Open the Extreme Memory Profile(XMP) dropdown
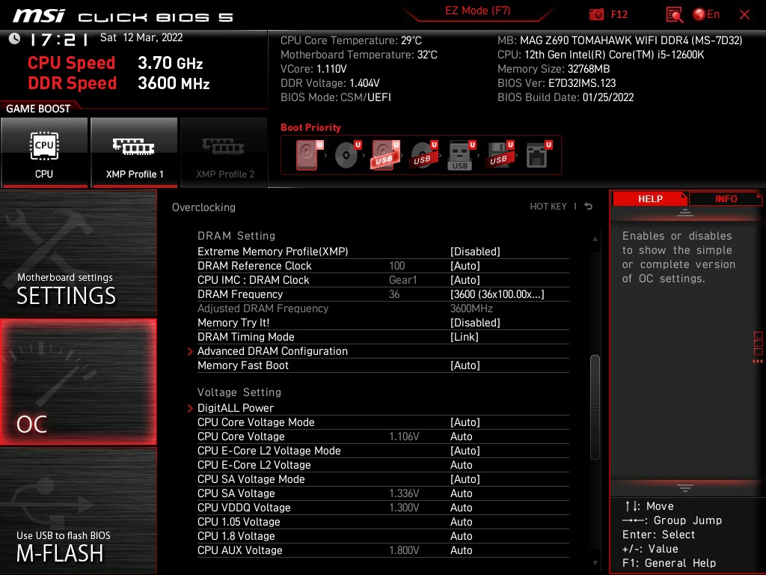 pos(475,252)
